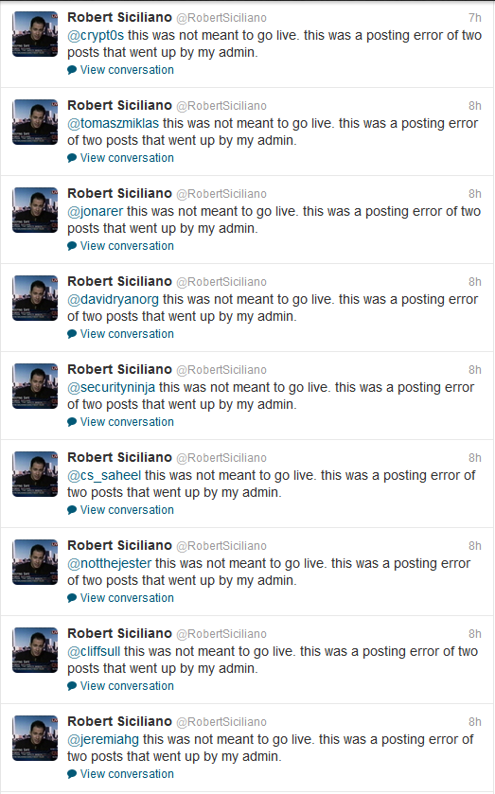View conversation for the @tomaszmiklas reply
Viewport: 495px width, 794px height.
click(127, 158)
